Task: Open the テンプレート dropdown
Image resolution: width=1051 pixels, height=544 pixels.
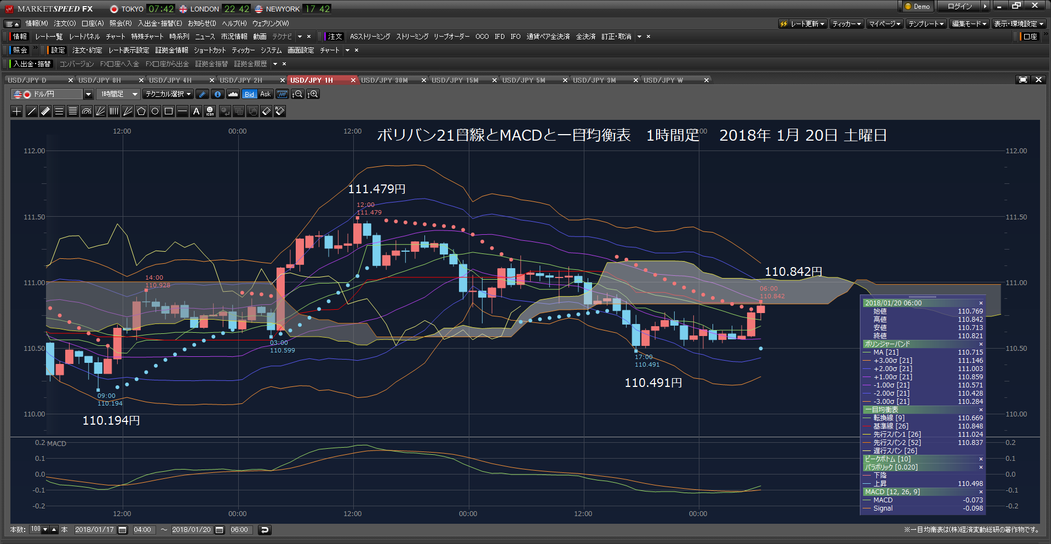Action: [x=926, y=24]
